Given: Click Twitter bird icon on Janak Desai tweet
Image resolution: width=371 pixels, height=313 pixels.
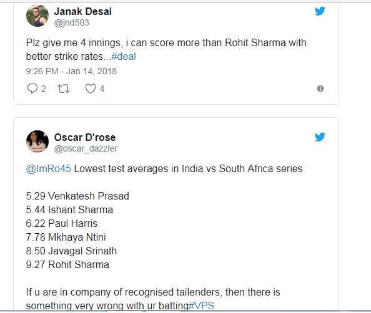Looking at the screenshot, I should (x=320, y=11).
